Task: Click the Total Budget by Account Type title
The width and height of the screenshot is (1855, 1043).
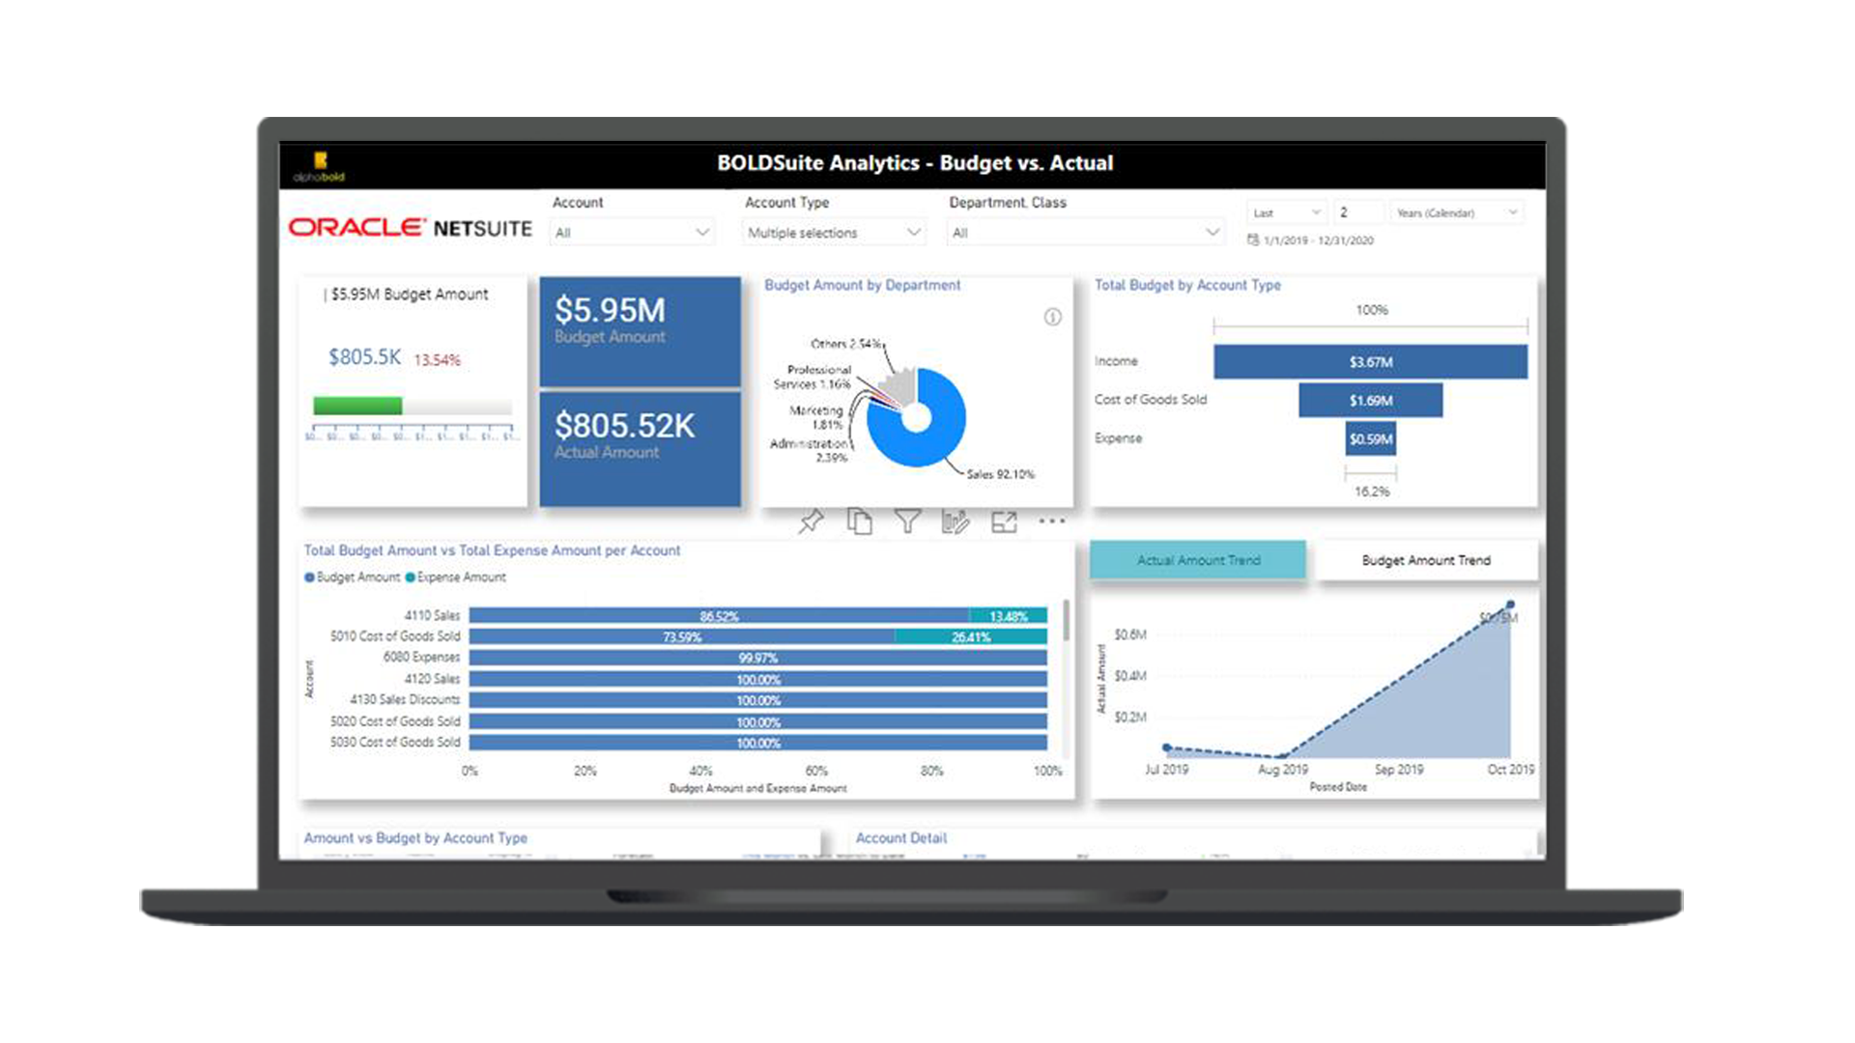Action: [1187, 285]
